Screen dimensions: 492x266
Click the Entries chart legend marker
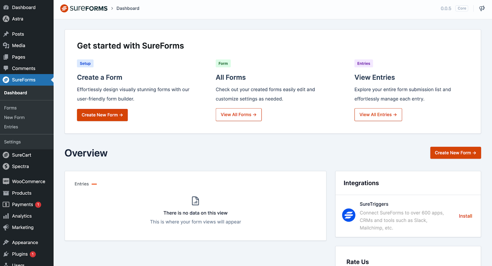pyautogui.click(x=94, y=184)
